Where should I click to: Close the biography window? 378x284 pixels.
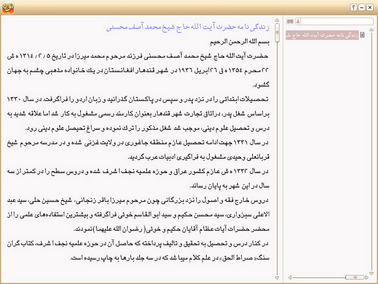point(369,7)
